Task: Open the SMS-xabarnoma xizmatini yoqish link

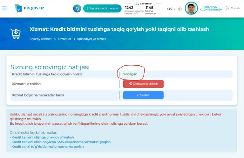Action: (x=61, y=142)
